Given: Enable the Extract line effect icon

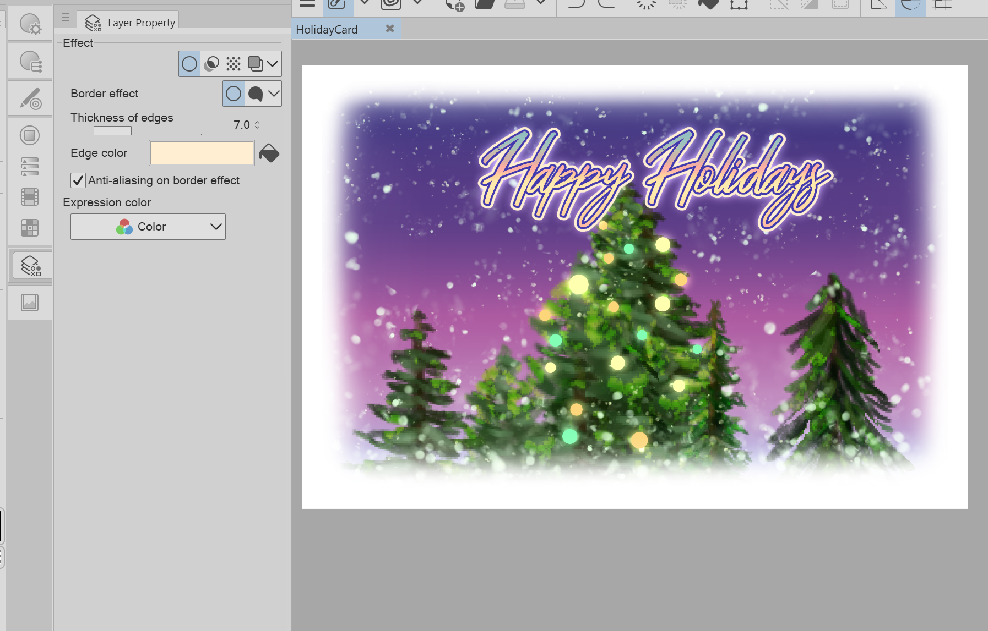Looking at the screenshot, I should coord(211,64).
